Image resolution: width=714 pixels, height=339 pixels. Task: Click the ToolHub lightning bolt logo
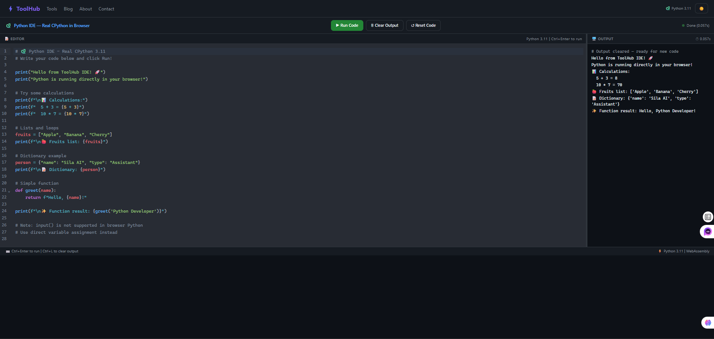(x=11, y=9)
